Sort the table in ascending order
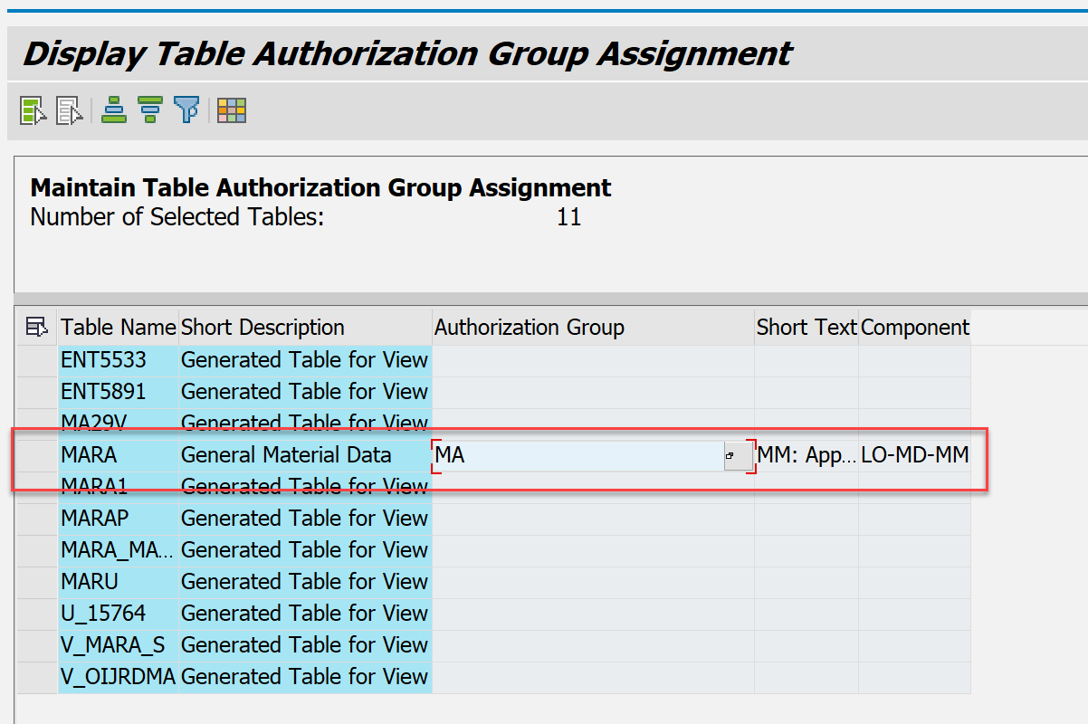The width and height of the screenshot is (1088, 724). (x=113, y=110)
